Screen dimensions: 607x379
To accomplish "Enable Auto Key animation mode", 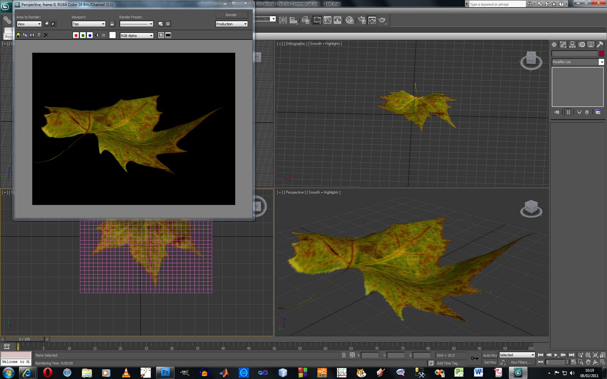I will click(490, 355).
